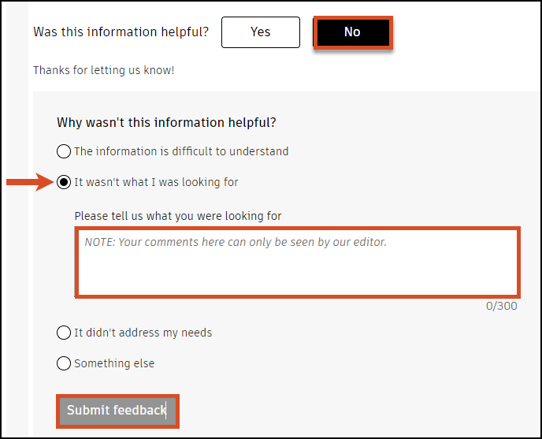Click the red arrow pointing at the radio

click(x=30, y=183)
